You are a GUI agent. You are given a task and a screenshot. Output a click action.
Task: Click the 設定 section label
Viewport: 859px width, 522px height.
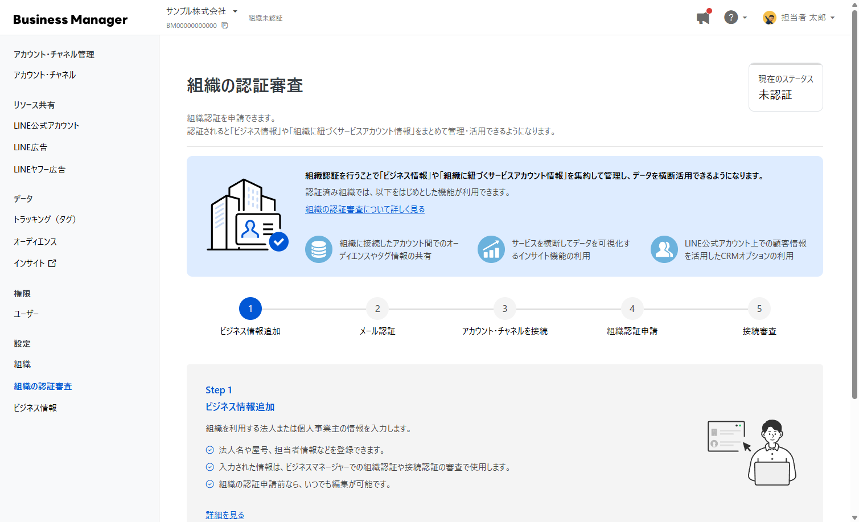click(x=22, y=344)
